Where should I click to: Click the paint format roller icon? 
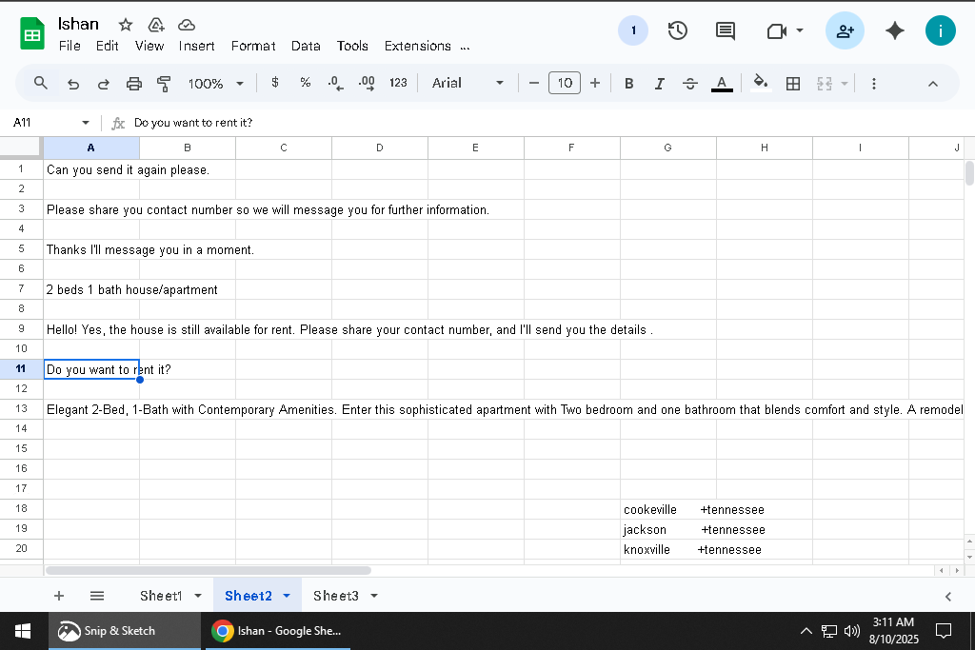pyautogui.click(x=164, y=83)
